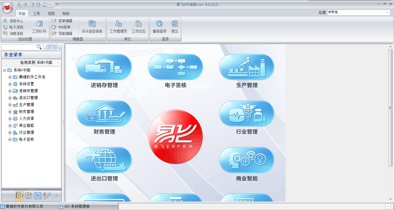Click the quick access work administrator icon
The width and height of the screenshot is (394, 210).
19,4
